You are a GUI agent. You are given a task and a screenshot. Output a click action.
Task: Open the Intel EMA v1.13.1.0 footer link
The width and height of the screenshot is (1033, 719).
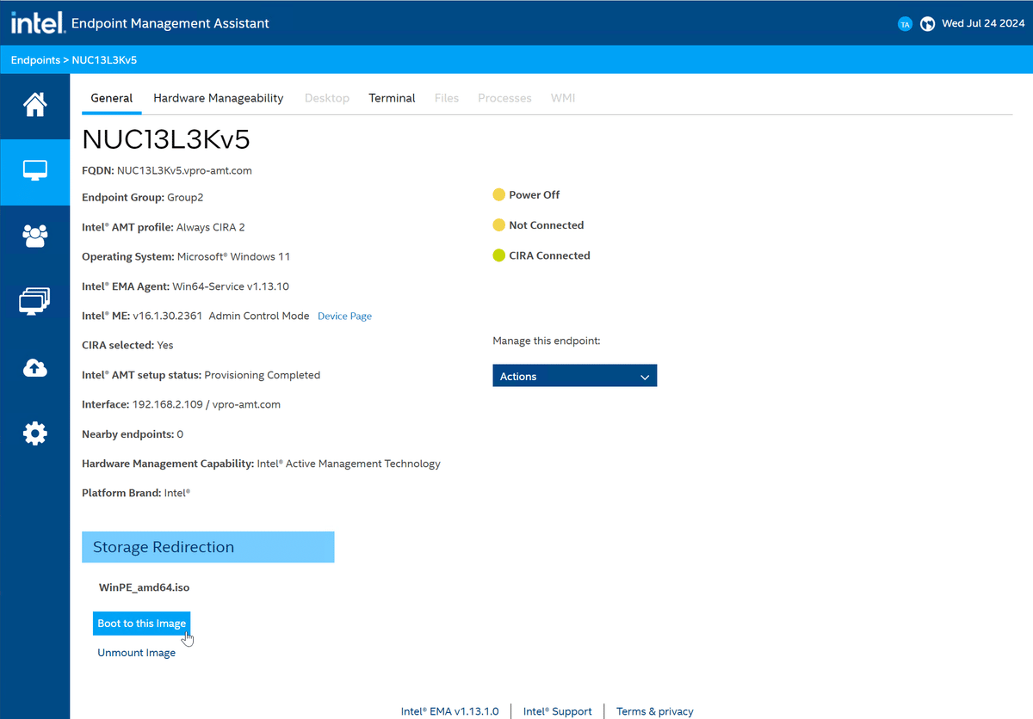[x=449, y=711]
